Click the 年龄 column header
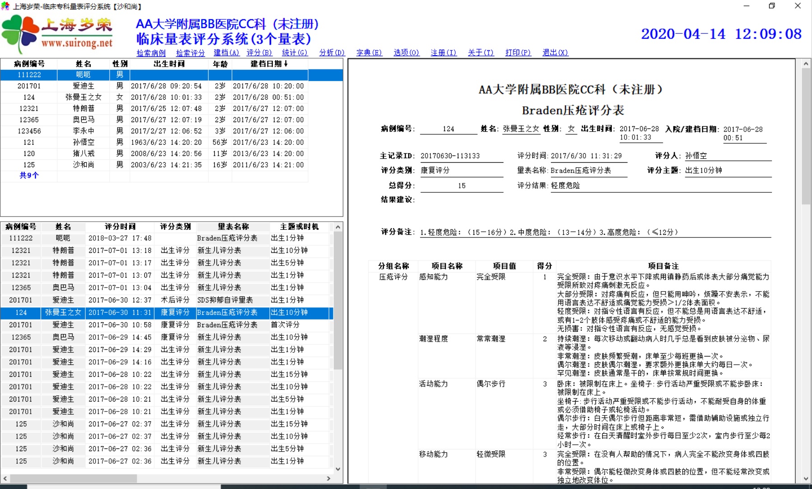This screenshot has width=812, height=489. point(220,64)
